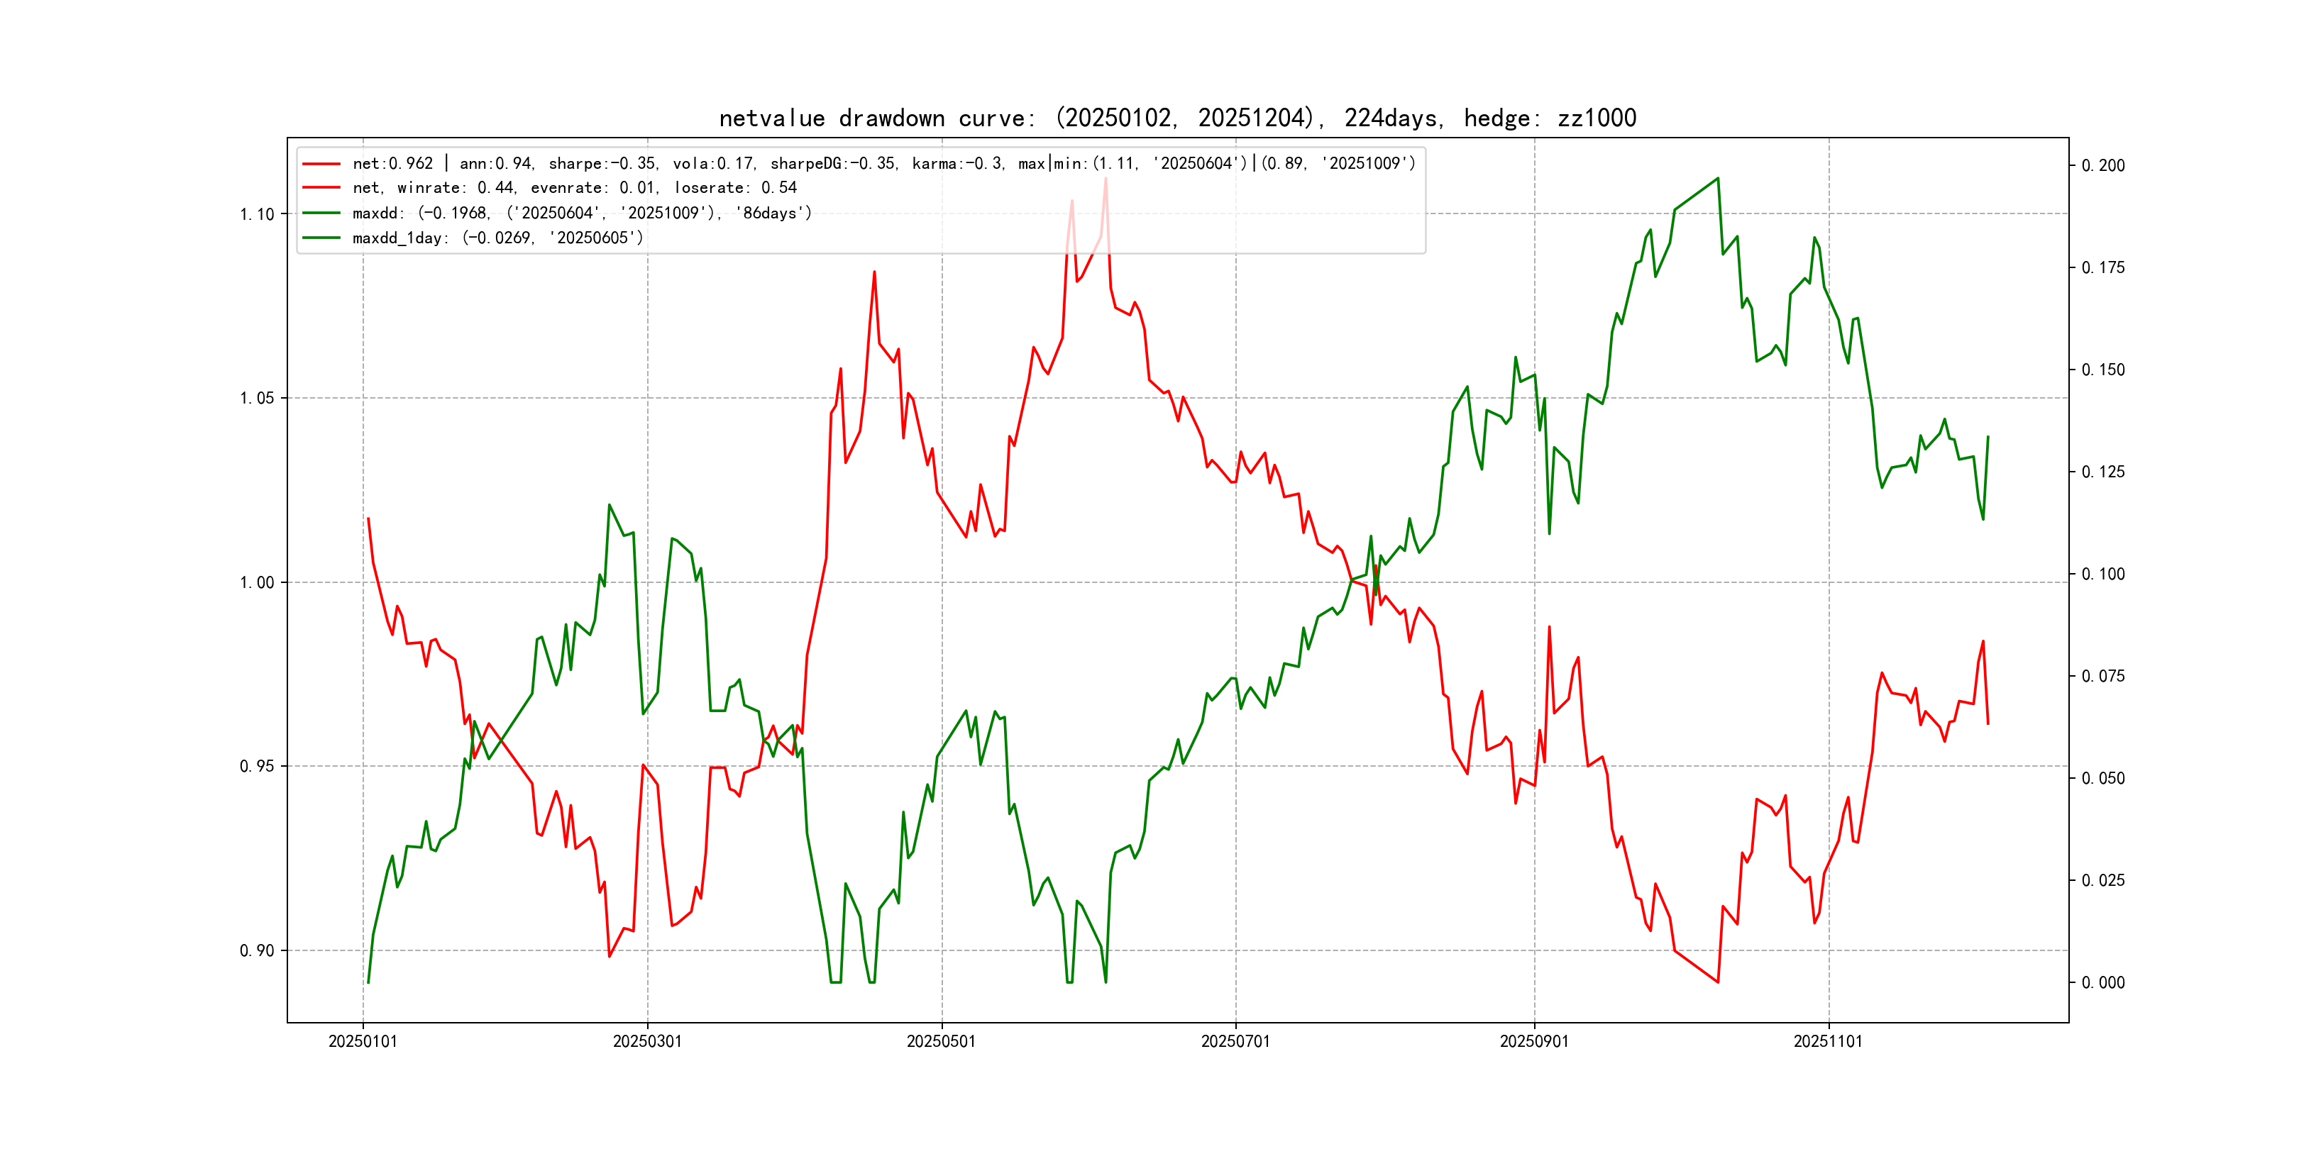Select the maxdd_1day legend text

(x=497, y=238)
